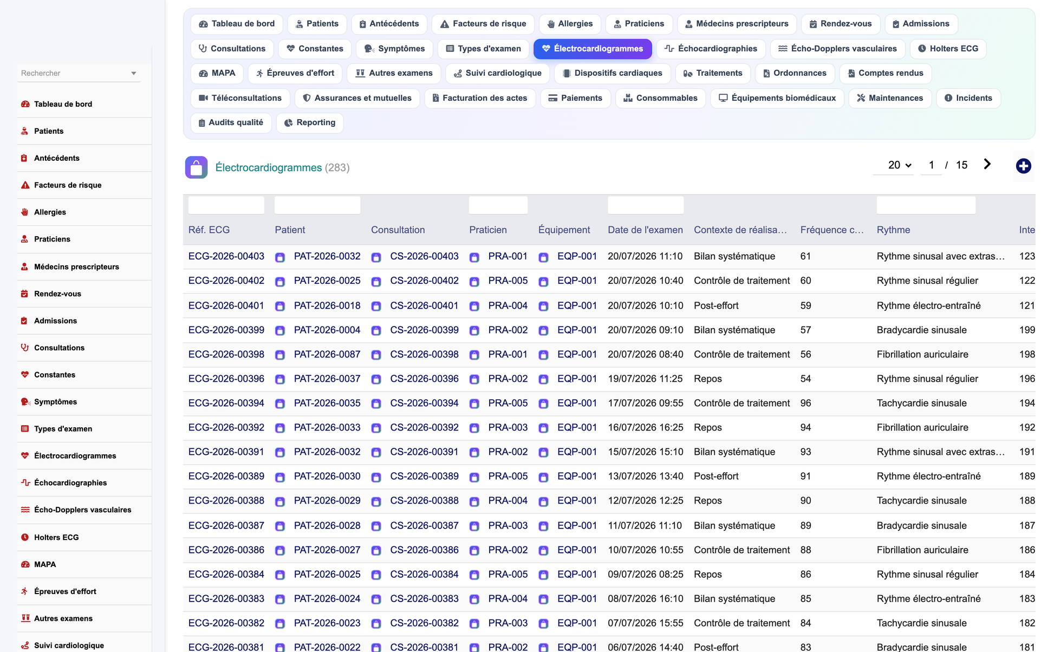Open MAPA in the sidebar

pyautogui.click(x=84, y=564)
